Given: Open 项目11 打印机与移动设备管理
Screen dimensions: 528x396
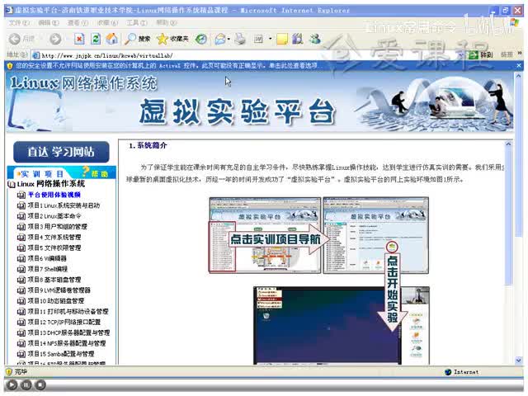Looking at the screenshot, I should point(68,312).
